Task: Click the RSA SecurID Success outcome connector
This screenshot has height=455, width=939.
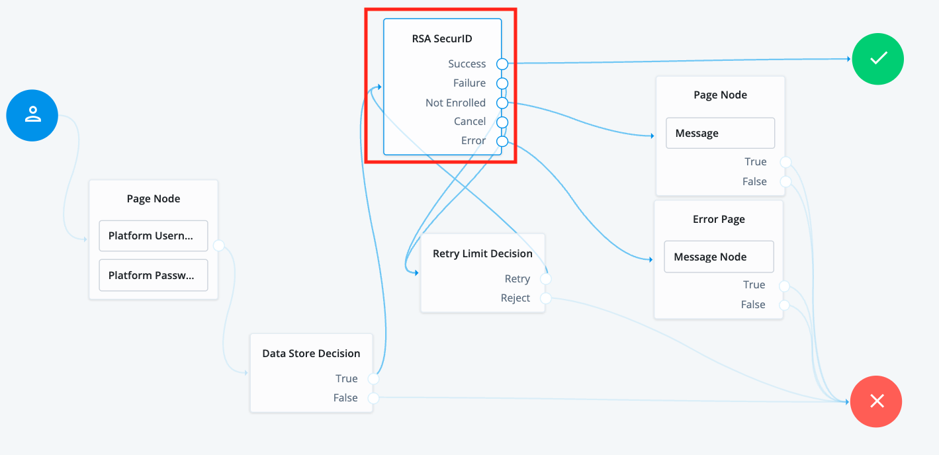Action: 502,64
